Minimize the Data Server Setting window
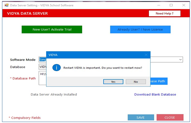 click(159, 5)
